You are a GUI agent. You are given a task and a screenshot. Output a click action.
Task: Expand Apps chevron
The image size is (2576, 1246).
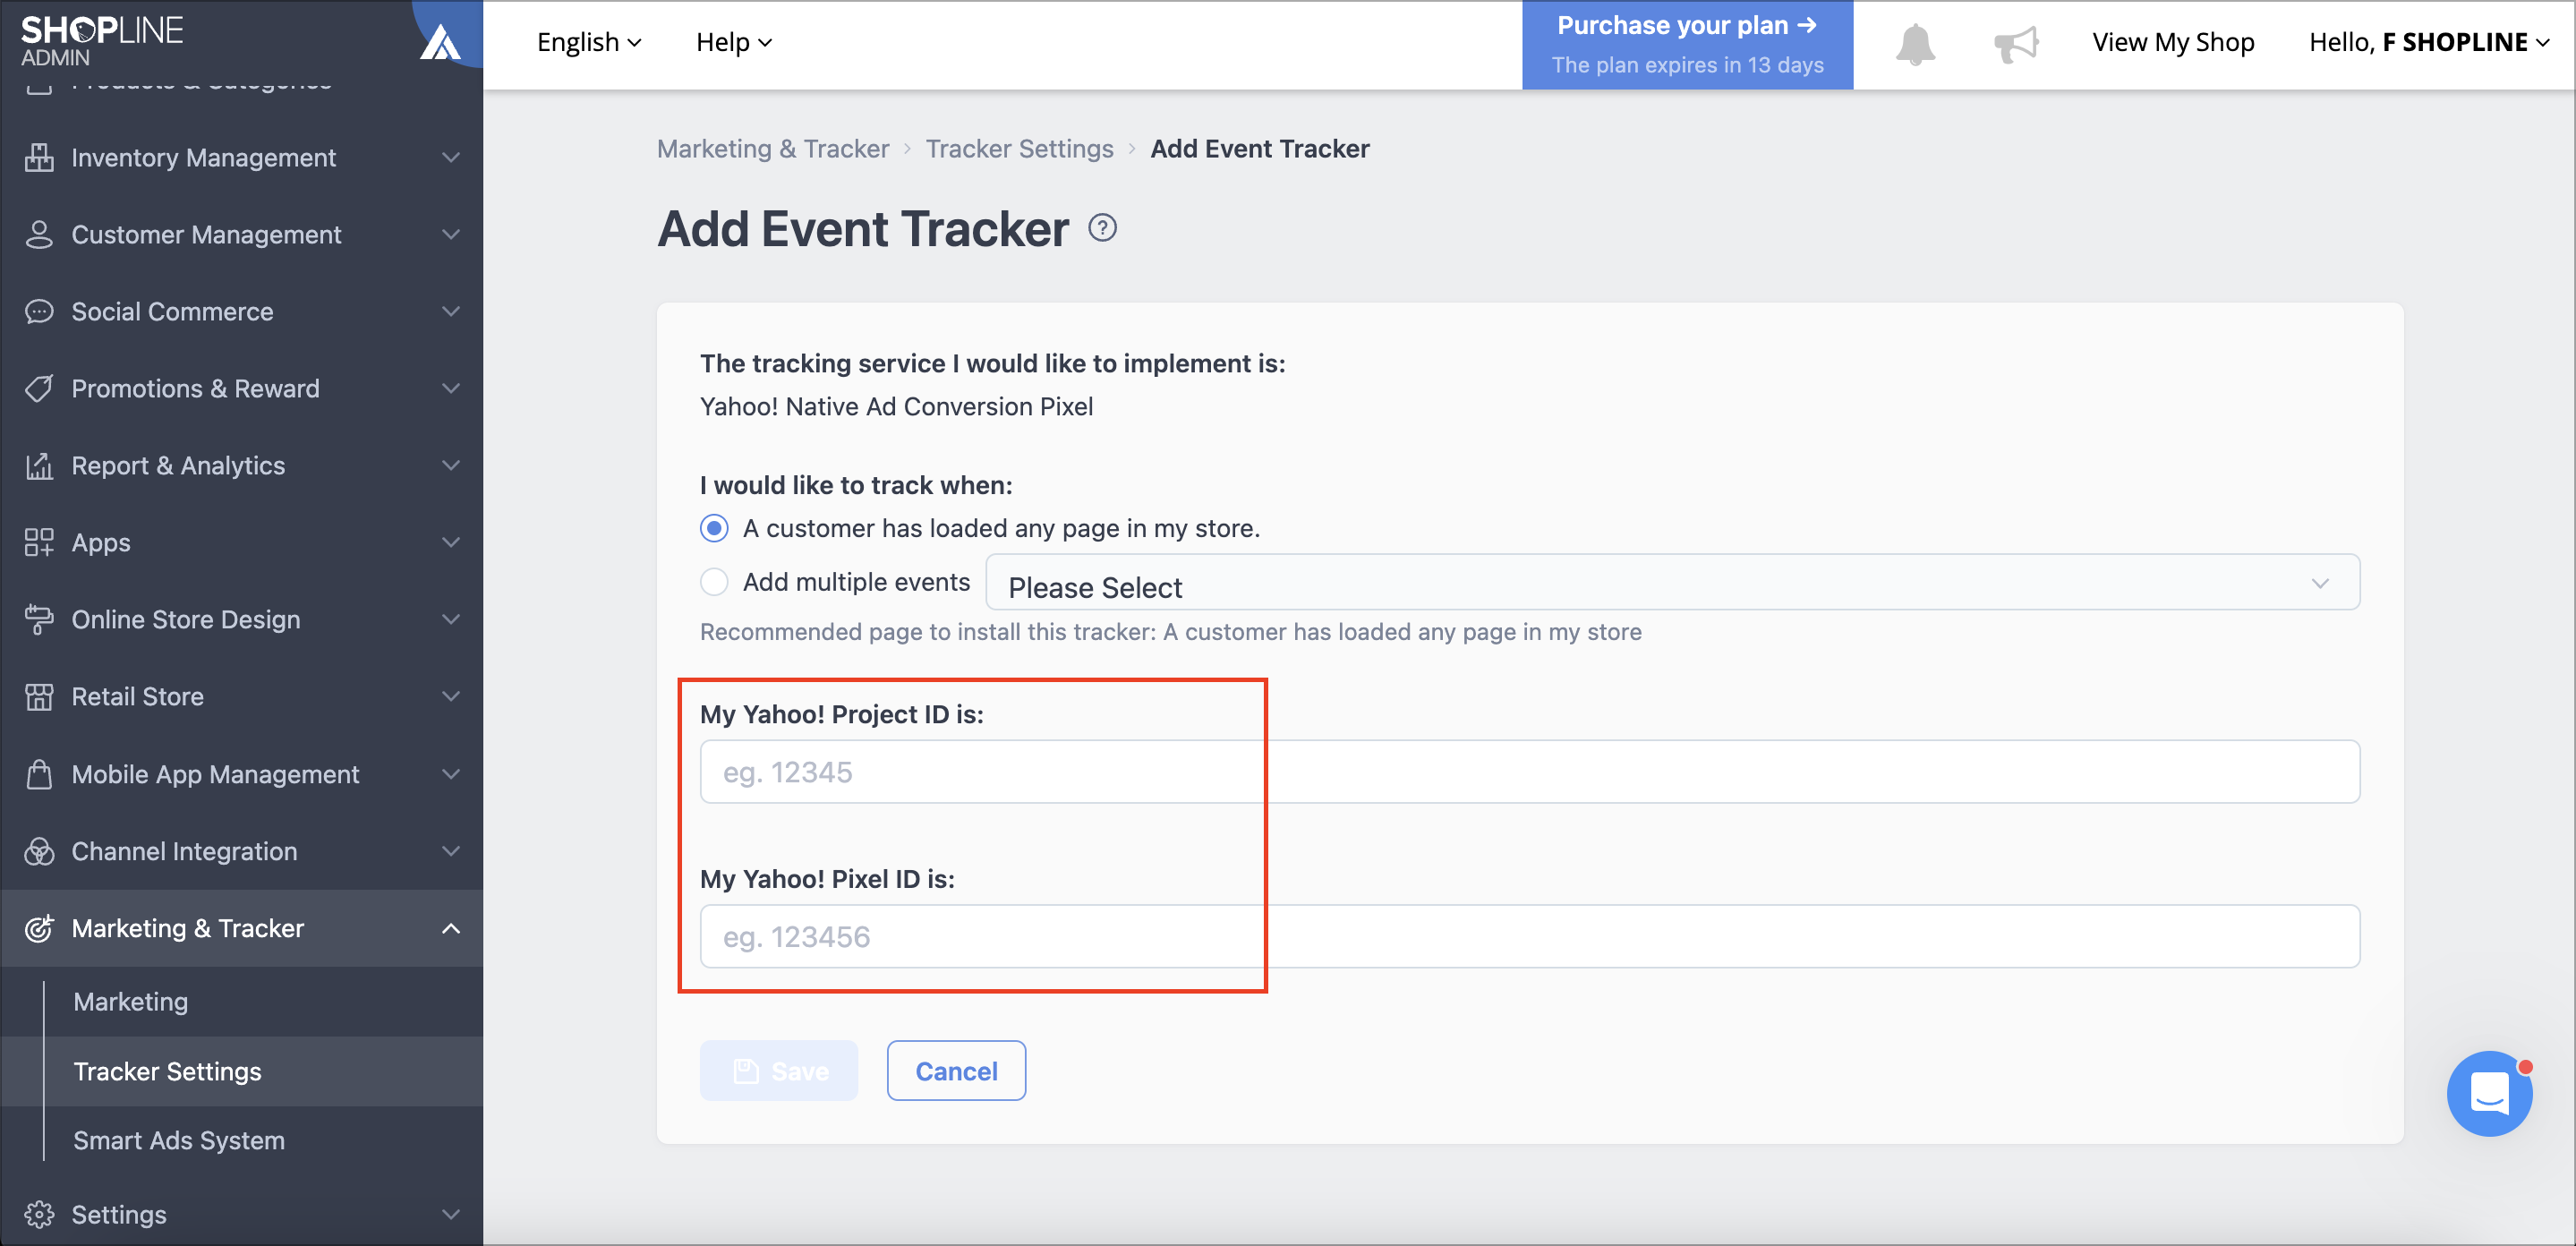(451, 542)
